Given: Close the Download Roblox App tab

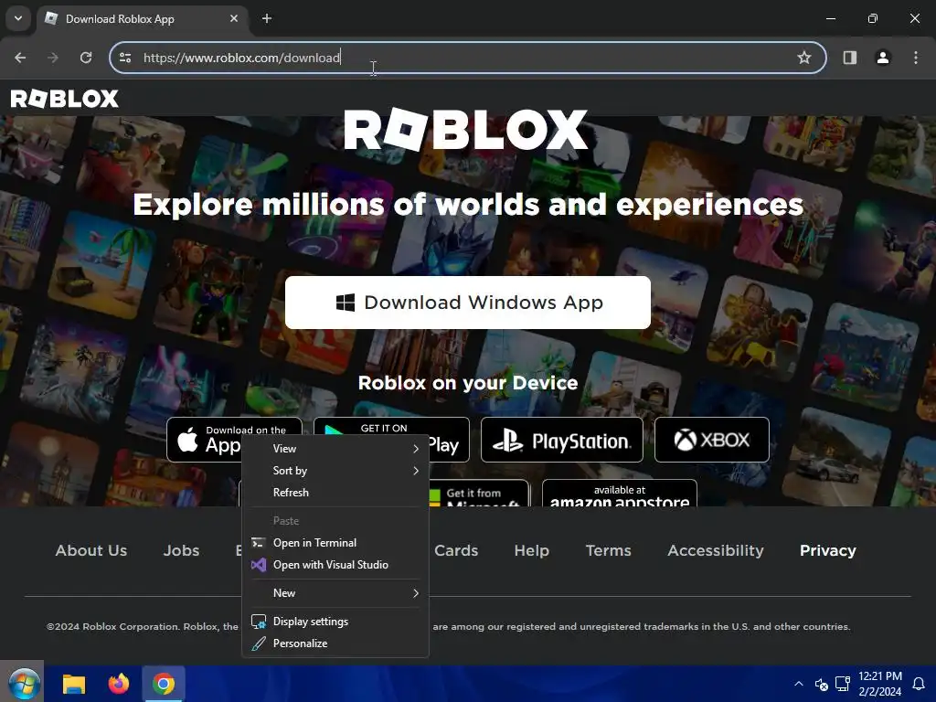Looking at the screenshot, I should (x=234, y=18).
